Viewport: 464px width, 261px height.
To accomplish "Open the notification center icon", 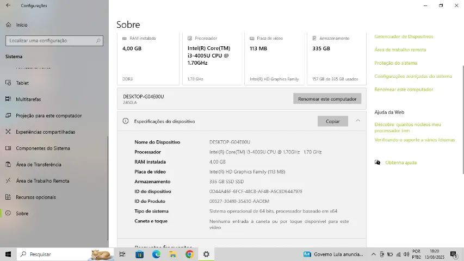I will point(453,254).
